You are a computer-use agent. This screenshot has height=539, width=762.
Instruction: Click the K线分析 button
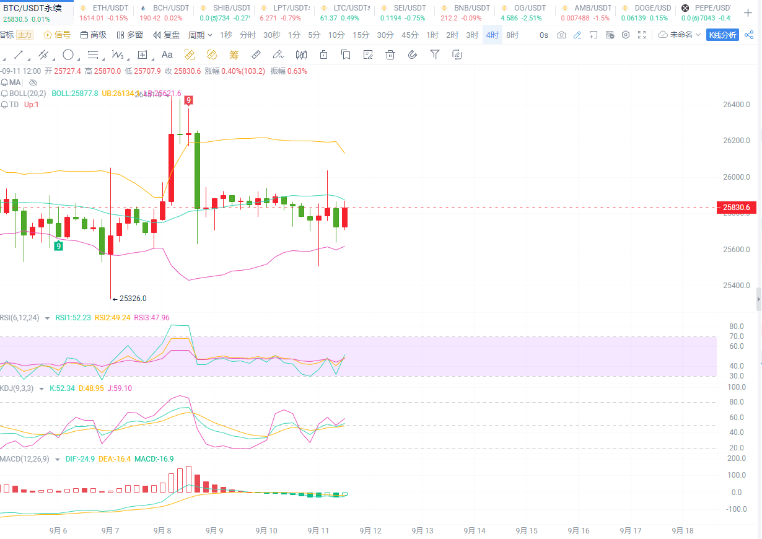pos(722,35)
